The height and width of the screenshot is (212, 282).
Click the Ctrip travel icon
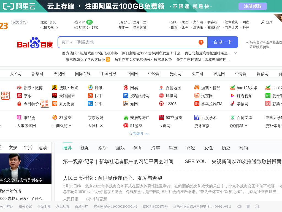(126, 96)
